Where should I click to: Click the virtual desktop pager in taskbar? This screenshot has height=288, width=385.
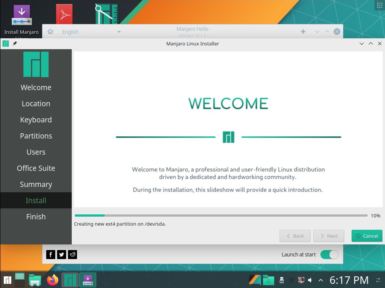pyautogui.click(x=20, y=280)
